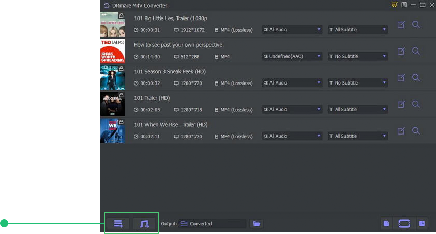Screen dimensions: 436x234
Task: Click the DRmare app logo icon
Action: point(107,6)
